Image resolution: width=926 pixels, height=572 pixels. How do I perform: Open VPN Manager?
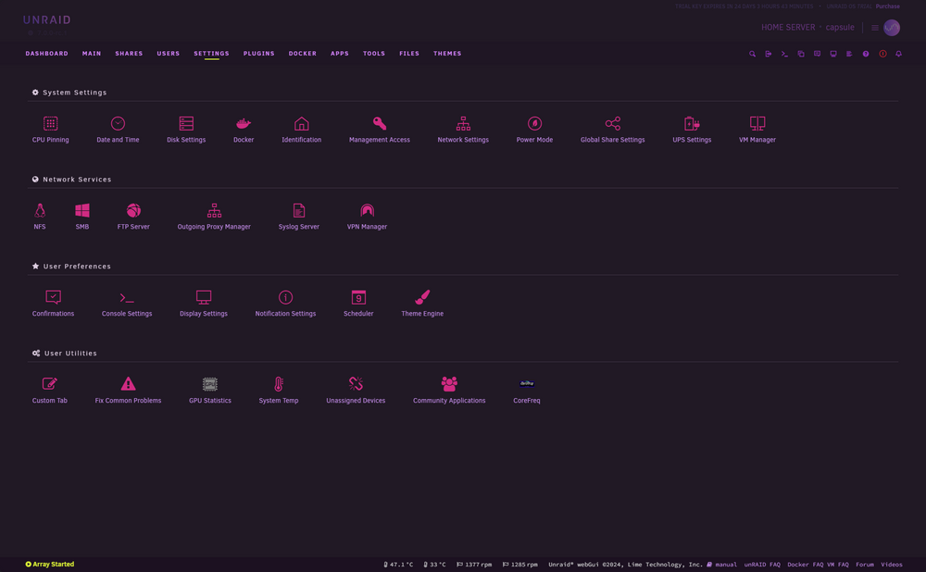pyautogui.click(x=367, y=217)
